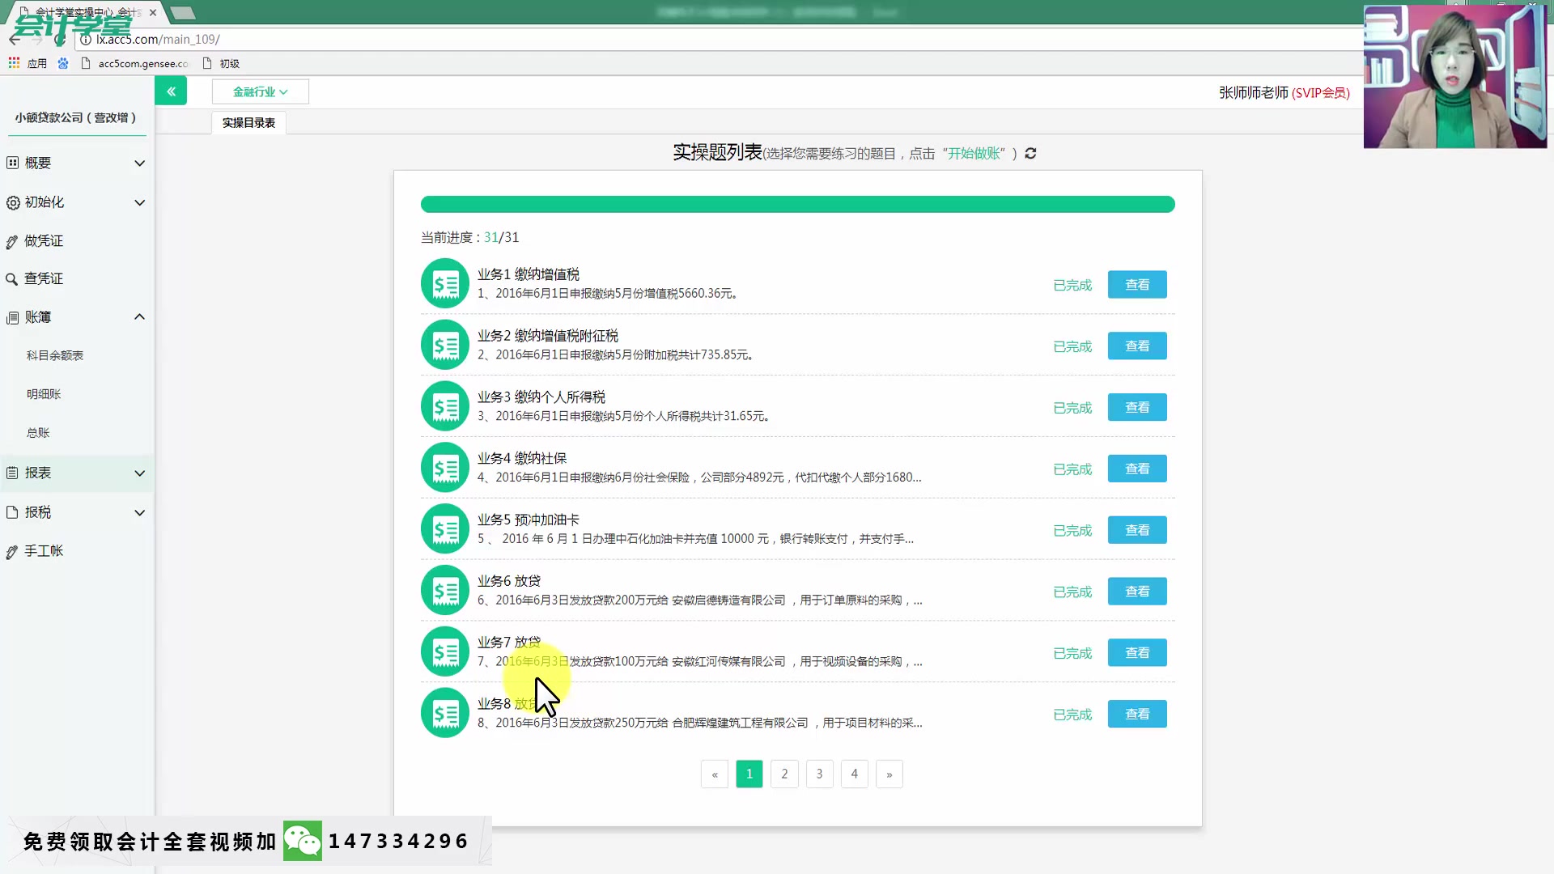Select the 做凭证 sidebar icon
1554x874 pixels.
point(12,240)
